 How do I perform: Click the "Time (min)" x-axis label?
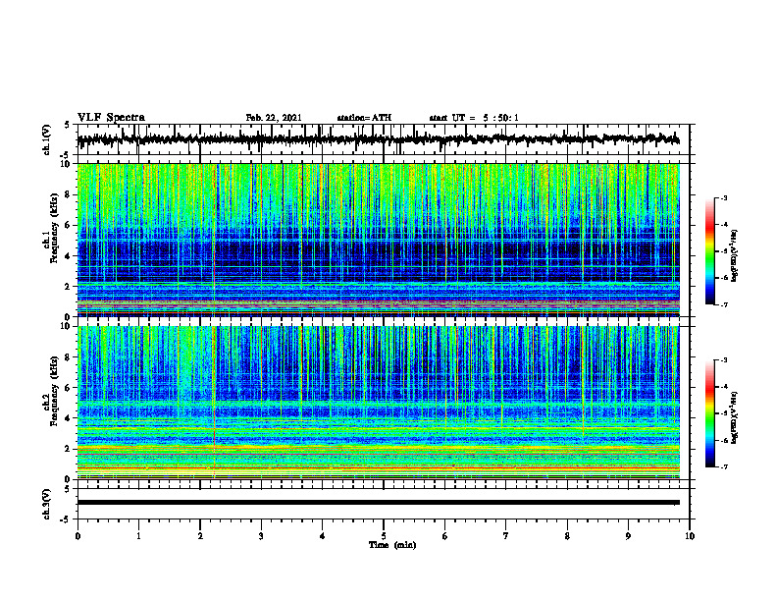pyautogui.click(x=392, y=545)
